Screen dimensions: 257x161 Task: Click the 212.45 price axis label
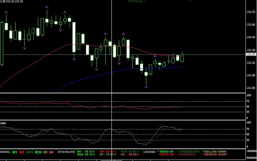(x=251, y=37)
